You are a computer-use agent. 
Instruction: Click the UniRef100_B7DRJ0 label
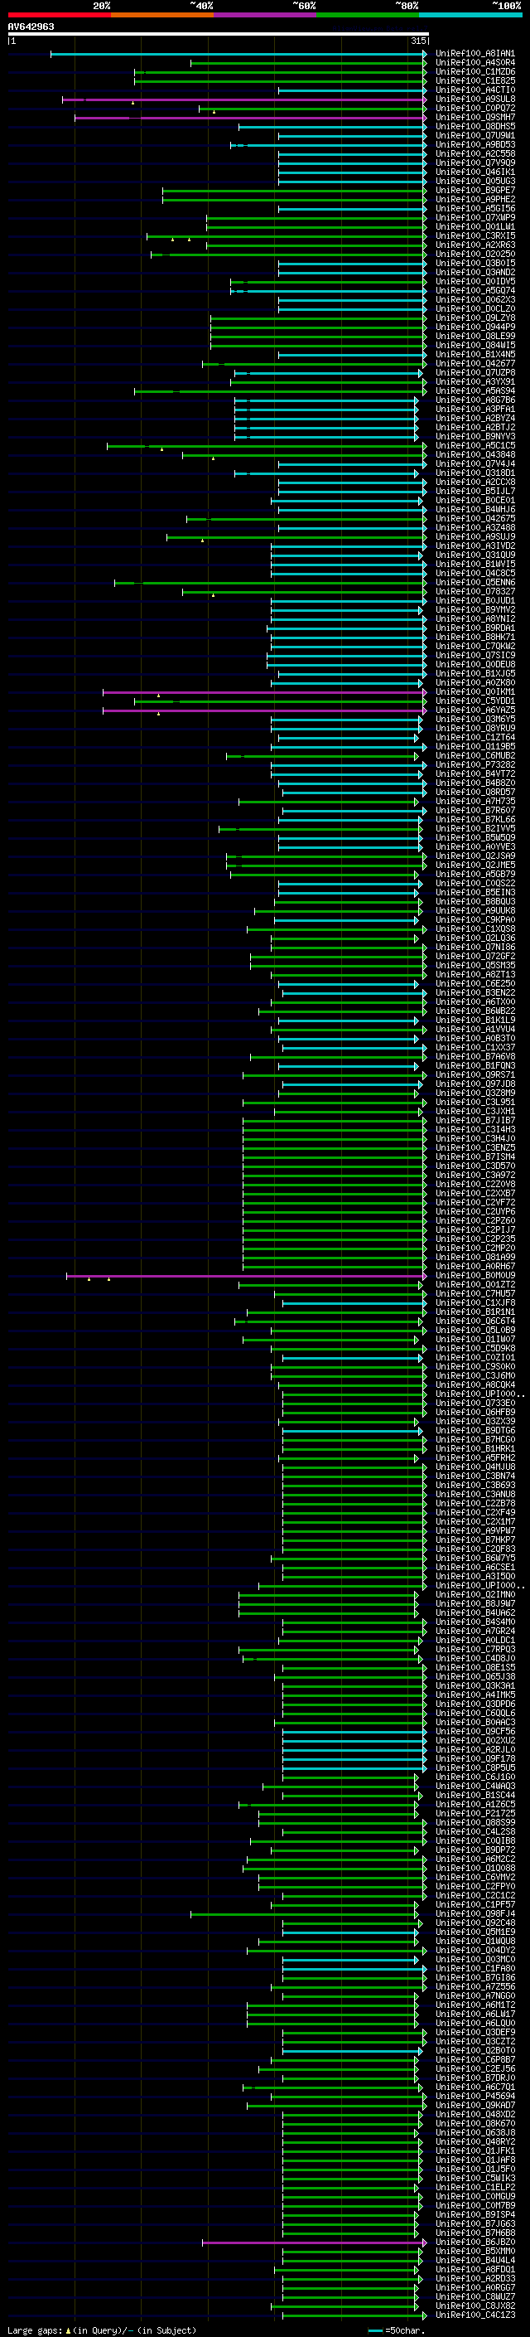475,2078
